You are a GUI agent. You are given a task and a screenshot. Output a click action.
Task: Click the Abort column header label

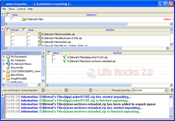coord(56,53)
